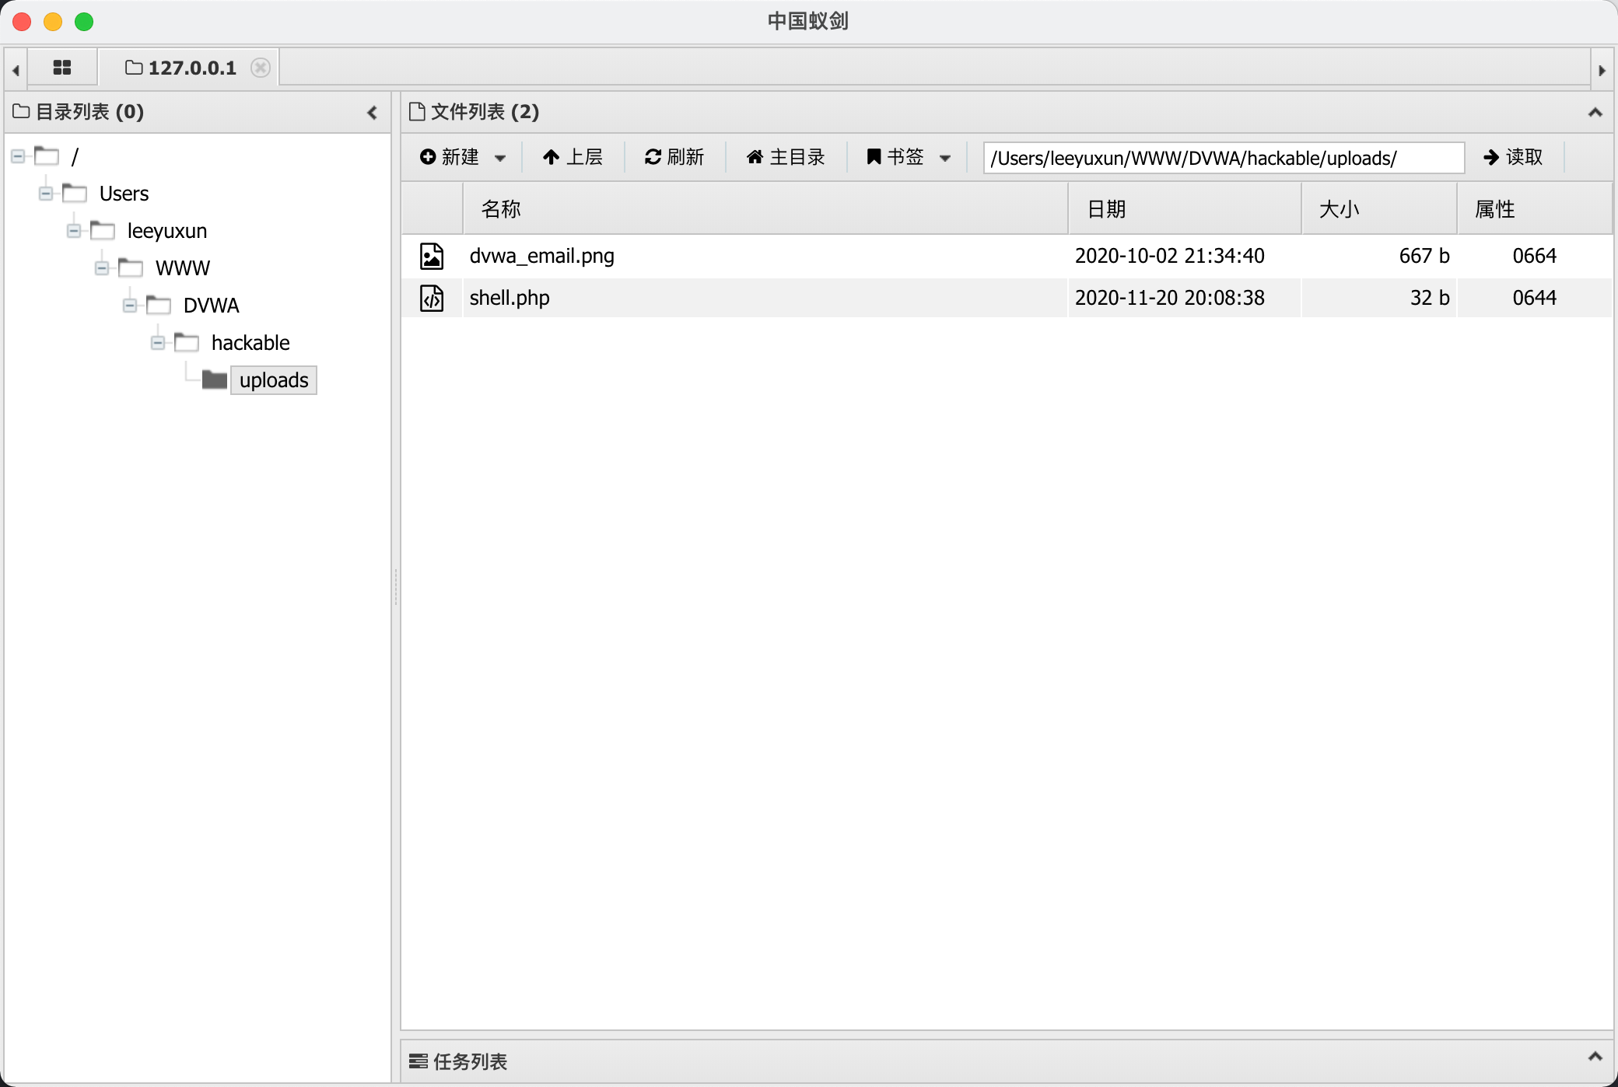Expand the 任务列表 task list panel
The width and height of the screenshot is (1618, 1087).
pyautogui.click(x=1595, y=1057)
